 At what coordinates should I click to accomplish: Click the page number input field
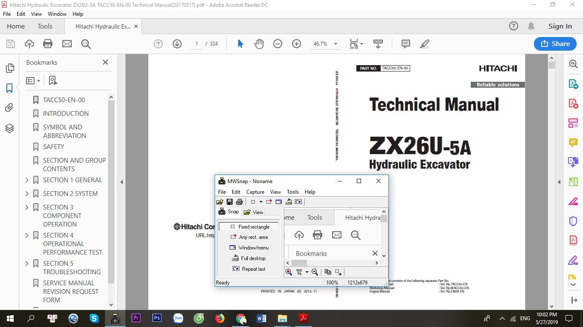click(197, 44)
